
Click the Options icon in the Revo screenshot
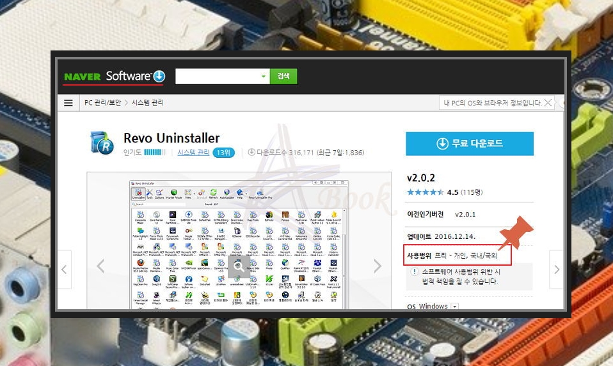[159, 193]
